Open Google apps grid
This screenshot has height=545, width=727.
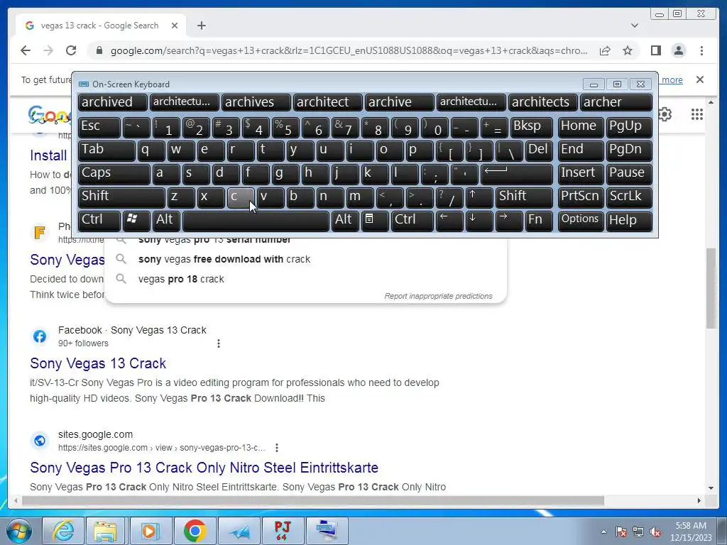point(697,114)
